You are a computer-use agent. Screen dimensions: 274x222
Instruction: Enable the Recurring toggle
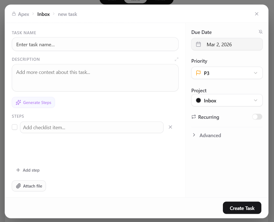(257, 117)
